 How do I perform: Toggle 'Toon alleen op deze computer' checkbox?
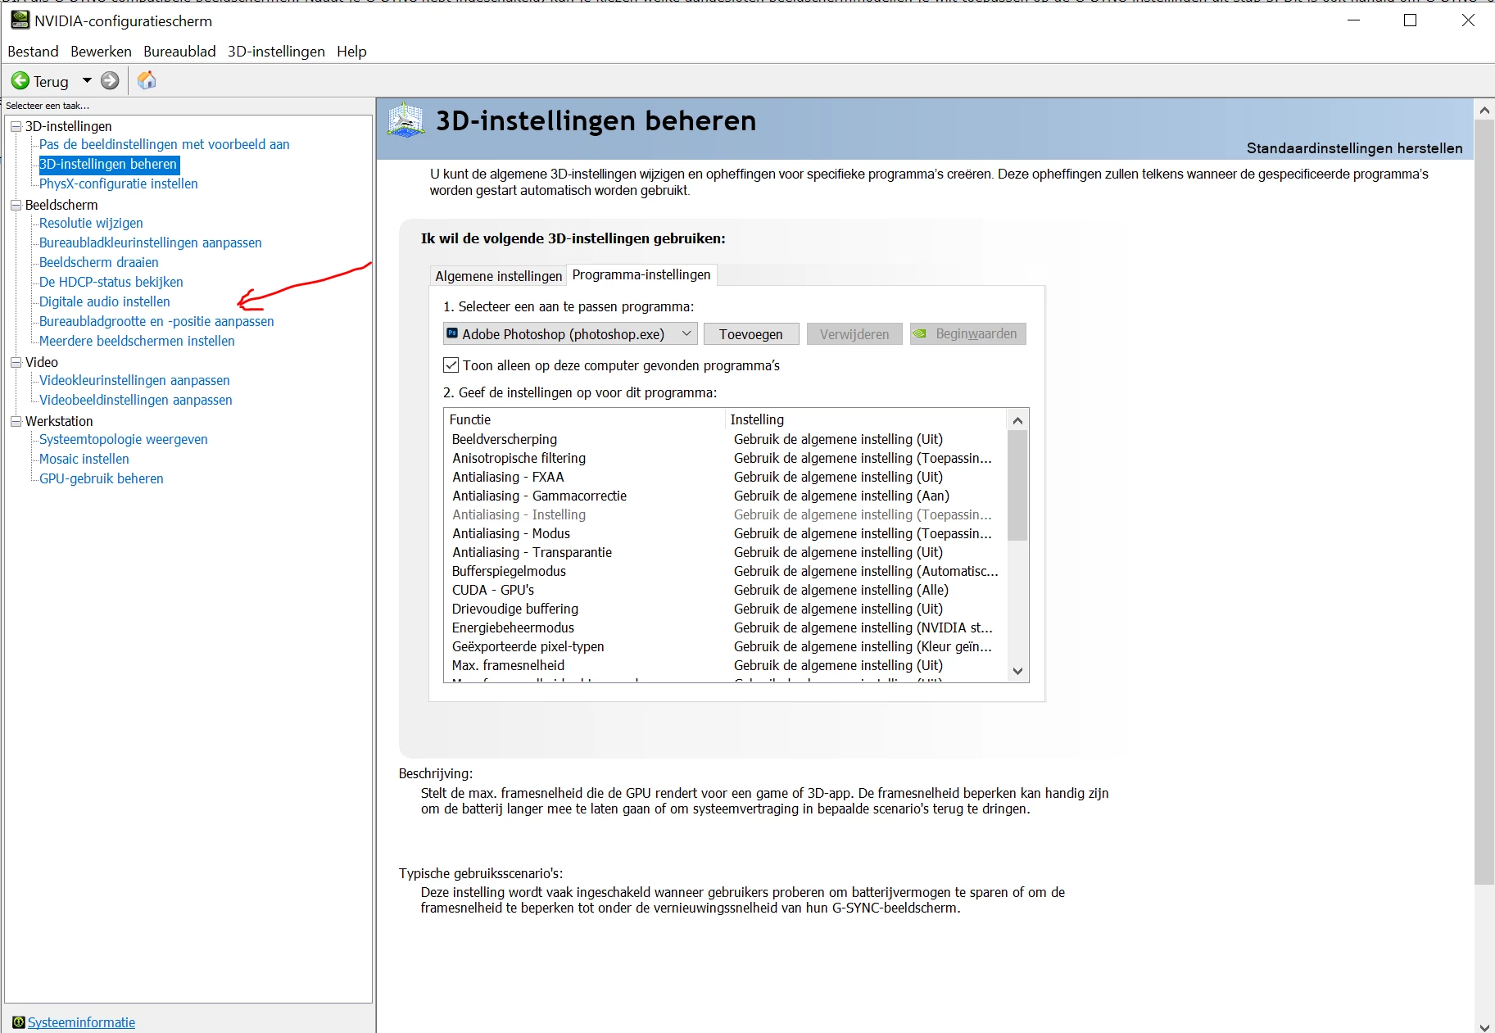[x=451, y=365]
